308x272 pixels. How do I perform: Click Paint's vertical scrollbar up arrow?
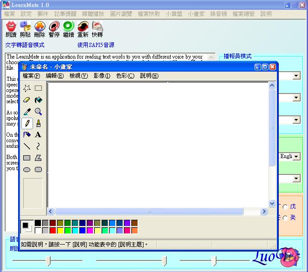coord(272,86)
